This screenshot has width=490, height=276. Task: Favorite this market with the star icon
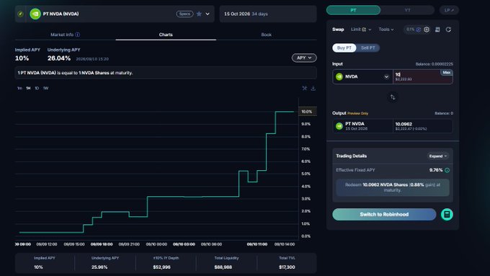pos(199,14)
